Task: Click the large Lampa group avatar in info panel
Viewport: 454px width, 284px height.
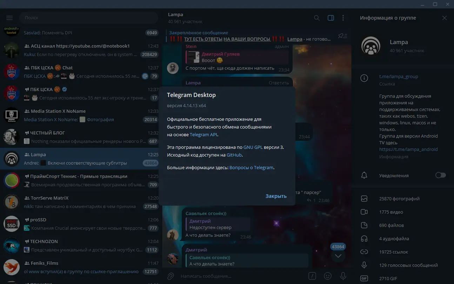Action: pos(370,46)
